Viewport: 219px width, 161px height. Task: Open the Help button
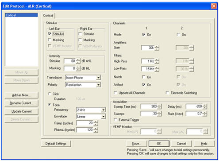204,144
